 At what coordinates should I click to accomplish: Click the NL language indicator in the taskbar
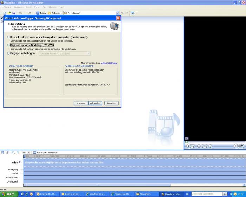click(x=187, y=194)
